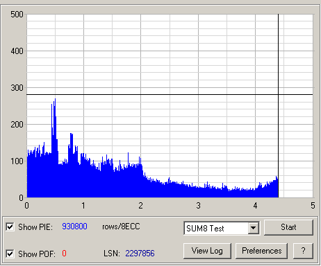
Task: Start the scan with the Start button
Action: (x=288, y=227)
